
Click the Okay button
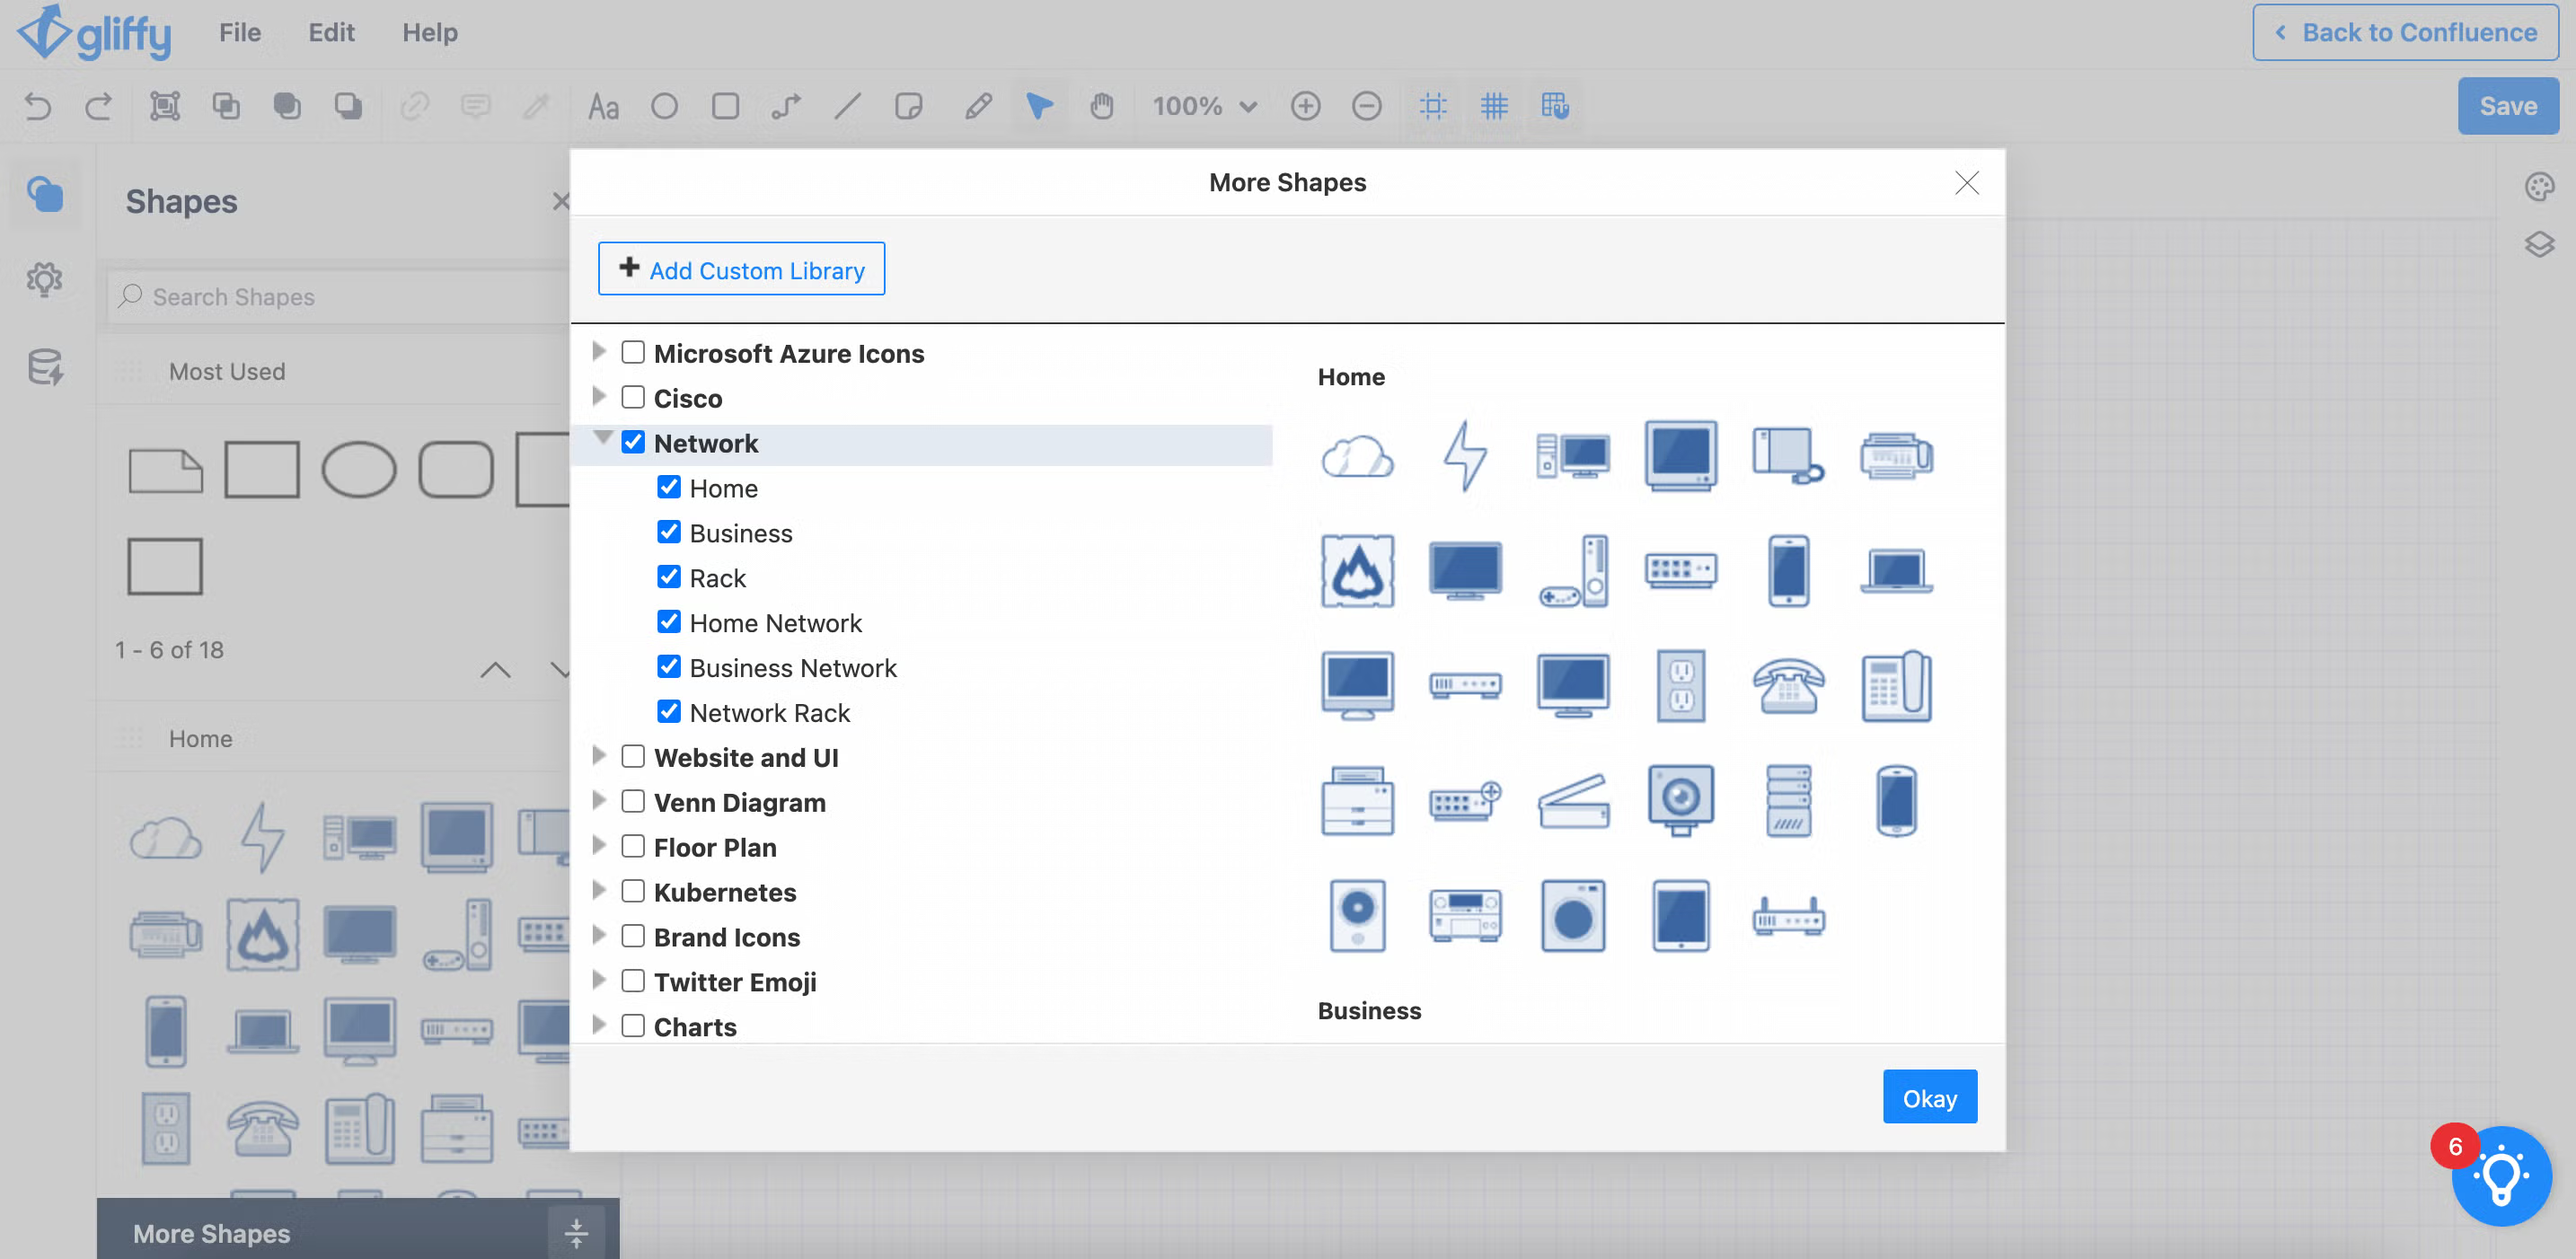pyautogui.click(x=1929, y=1098)
